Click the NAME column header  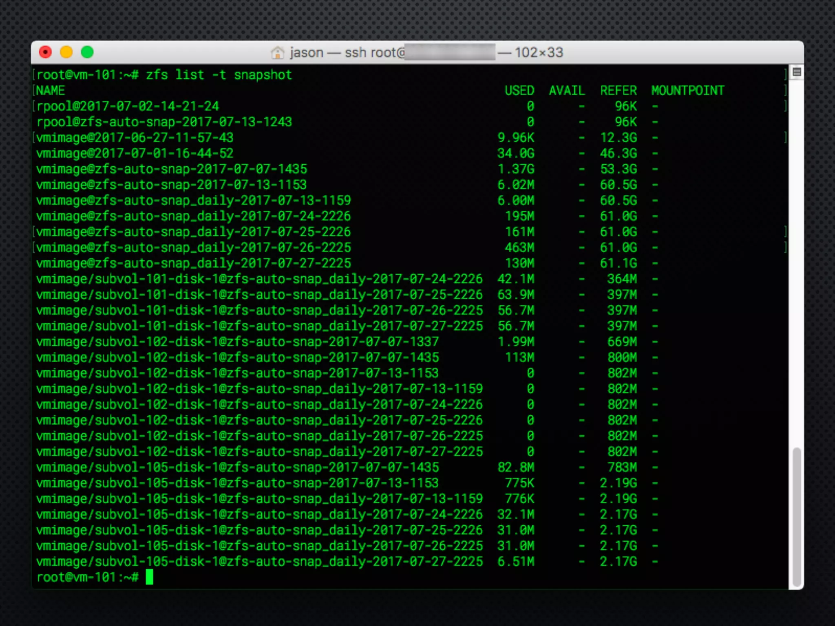click(x=51, y=90)
